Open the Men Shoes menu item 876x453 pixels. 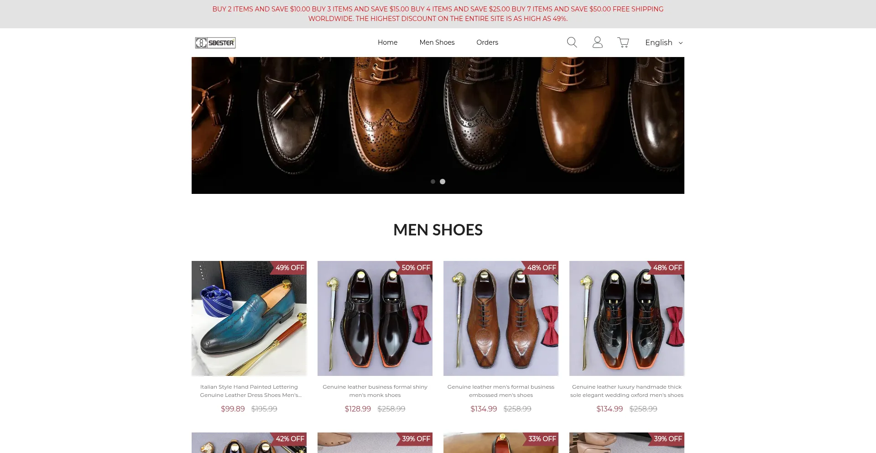tap(437, 42)
